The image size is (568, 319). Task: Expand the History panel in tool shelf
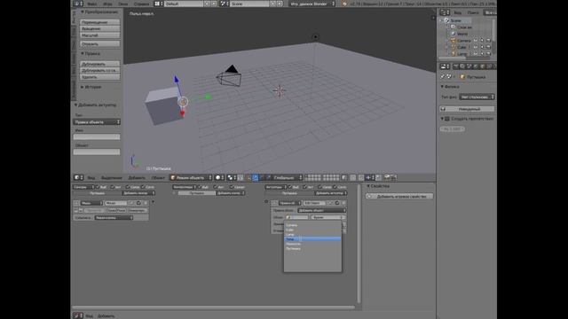pos(91,87)
